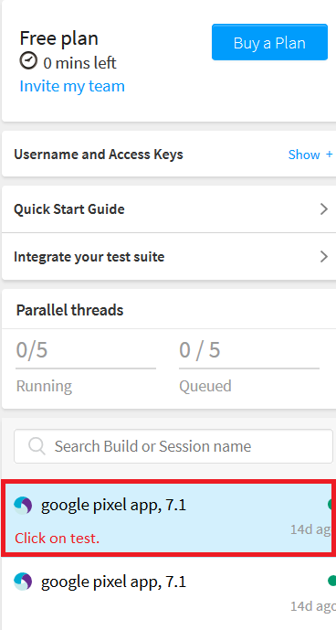Click the green status dot on the highlighted build
The image size is (336, 630).
pos(331,504)
